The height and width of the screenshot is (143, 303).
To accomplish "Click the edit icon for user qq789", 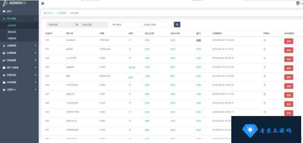I will [x=130, y=49].
